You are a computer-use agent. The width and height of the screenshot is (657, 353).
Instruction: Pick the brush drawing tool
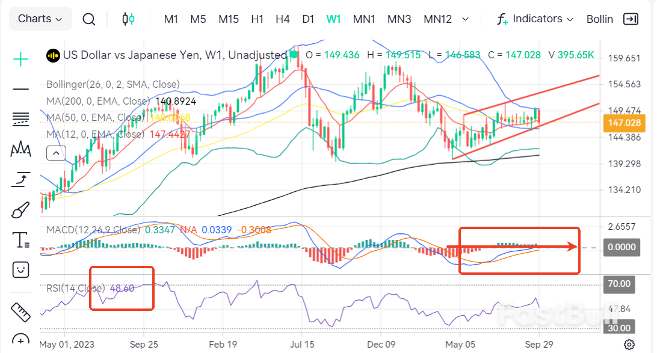(x=20, y=209)
